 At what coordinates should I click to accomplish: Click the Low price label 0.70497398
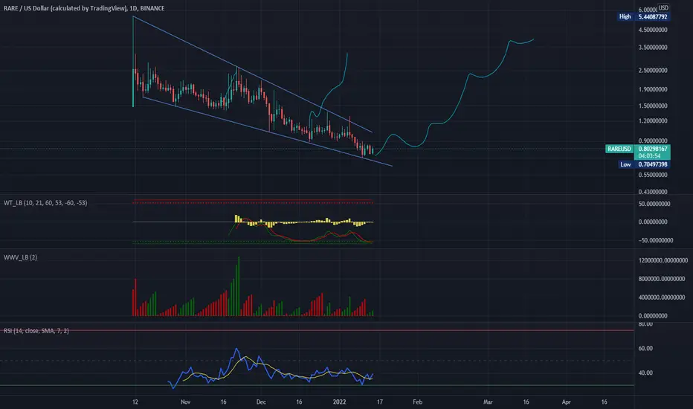point(652,164)
